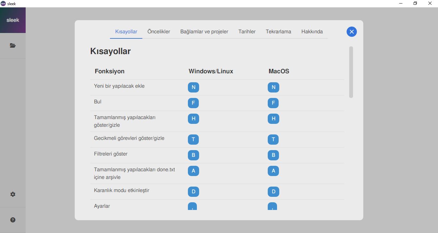Viewport: 438px width, 233px height.
Task: Click "Karanlık modu etkinleştir" row text
Action: (122, 190)
